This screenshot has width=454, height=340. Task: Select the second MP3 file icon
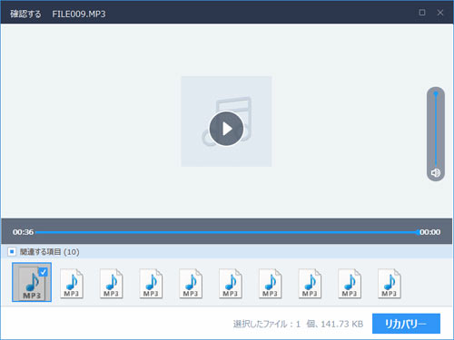pos(72,284)
